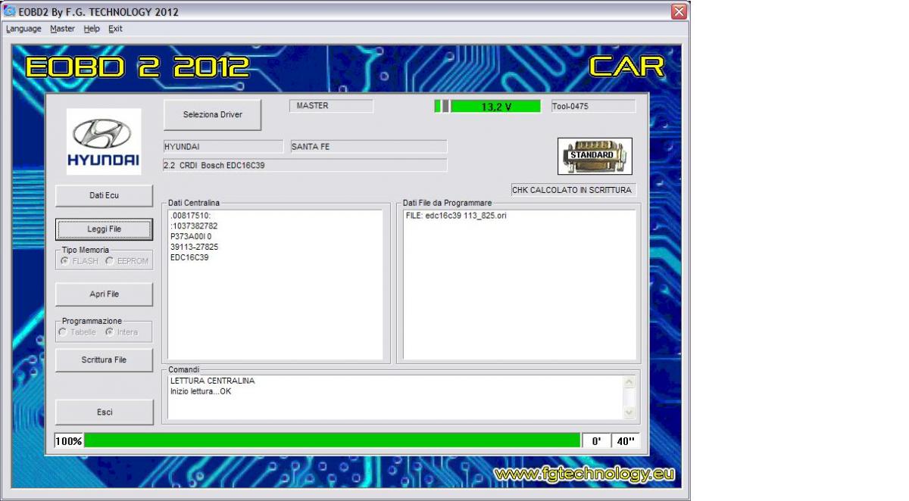Click down arrow of Comandi scrollbar
This screenshot has height=501, width=909.
click(x=629, y=412)
